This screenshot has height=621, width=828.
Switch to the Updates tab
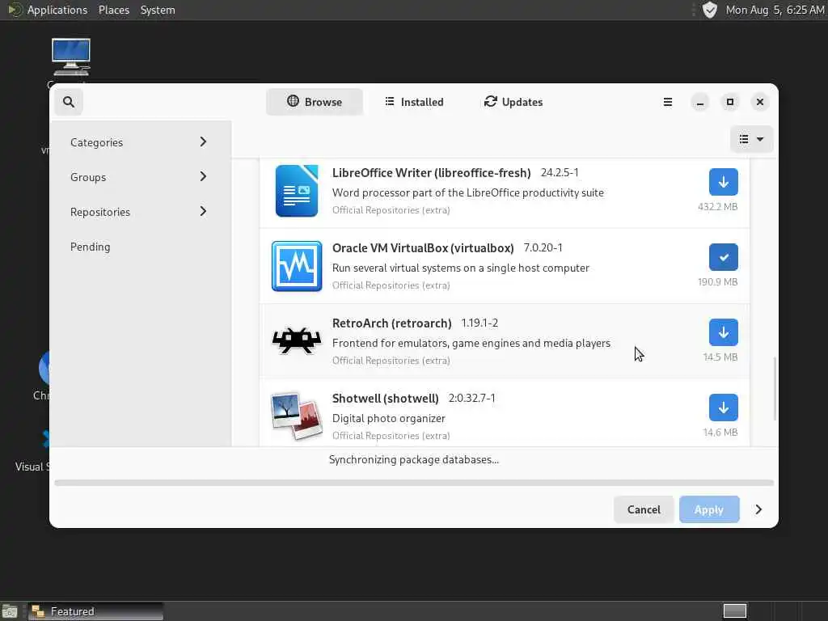click(x=513, y=102)
